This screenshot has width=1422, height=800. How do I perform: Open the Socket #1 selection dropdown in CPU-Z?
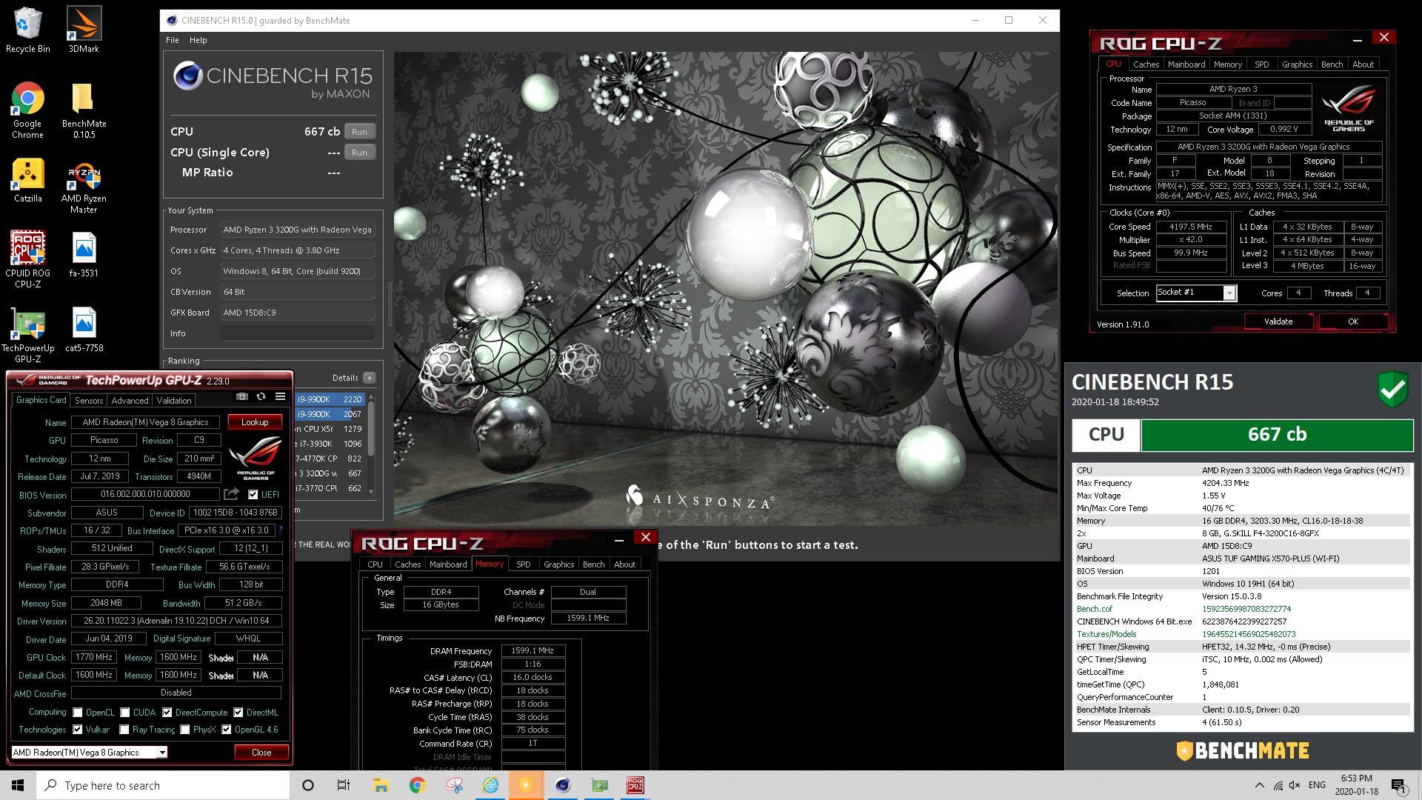(1196, 293)
